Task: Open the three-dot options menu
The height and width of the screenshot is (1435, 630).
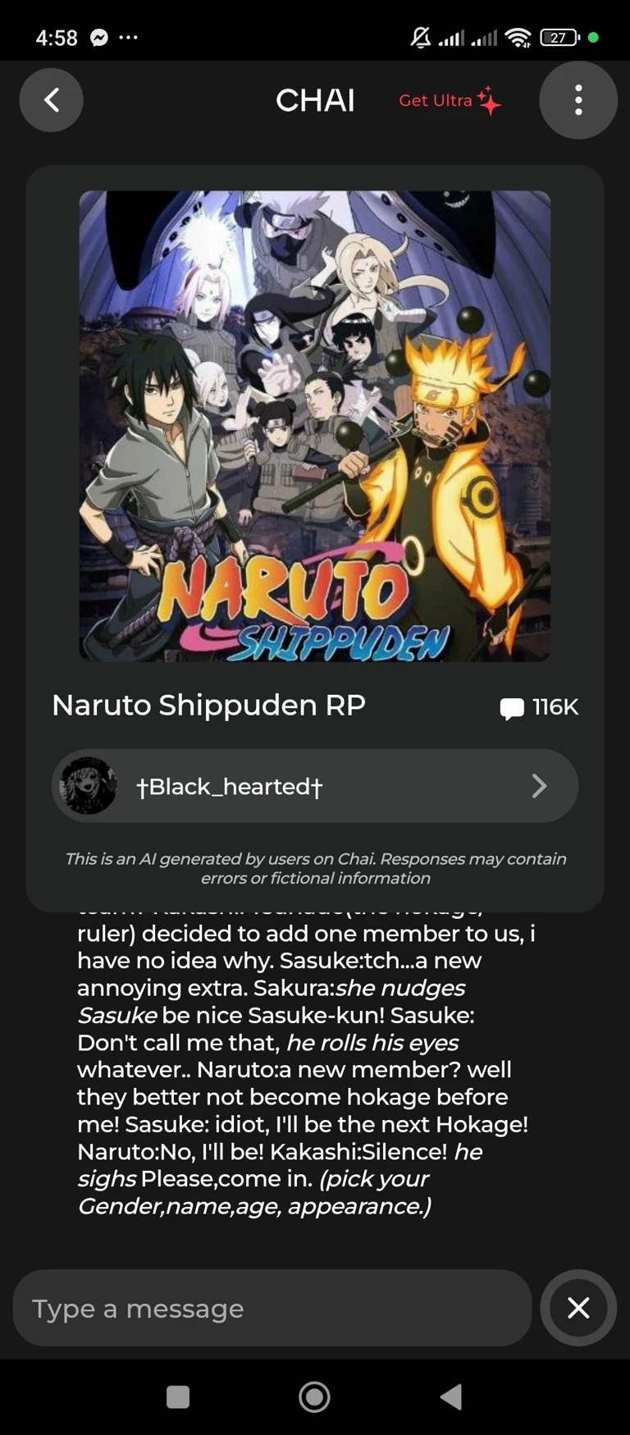Action: pyautogui.click(x=578, y=100)
